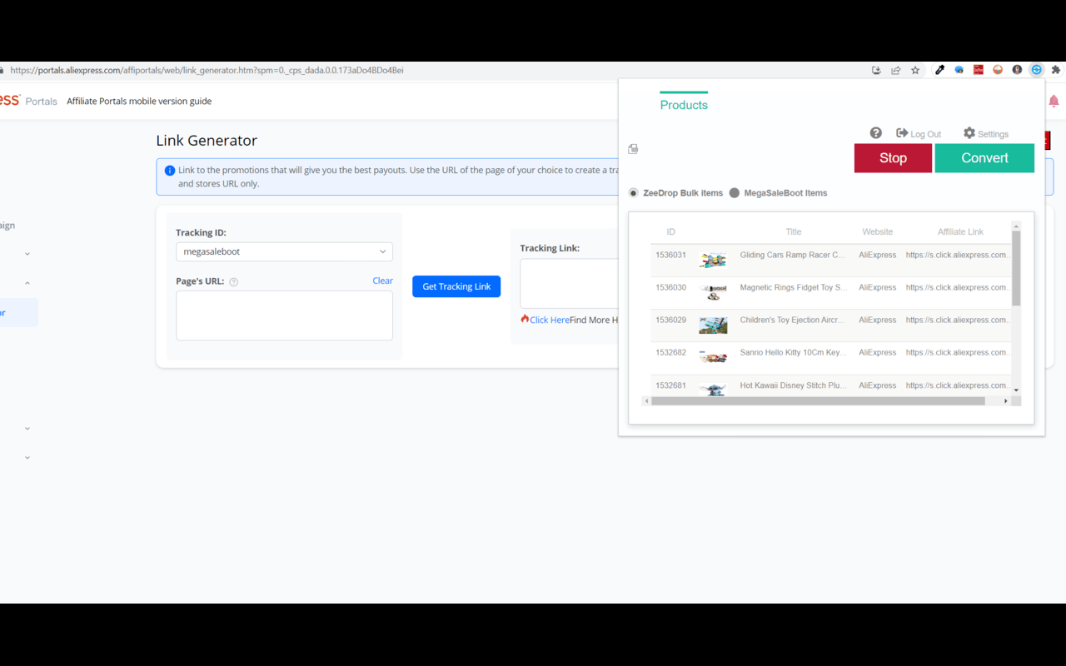Image resolution: width=1066 pixels, height=666 pixels.
Task: Switch to the Products tab
Action: pos(684,105)
